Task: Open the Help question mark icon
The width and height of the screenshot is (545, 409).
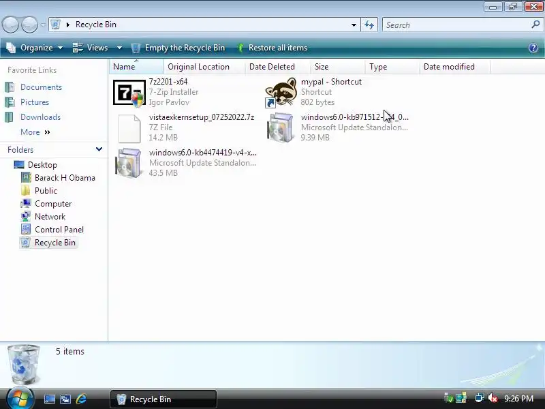Action: click(x=533, y=48)
